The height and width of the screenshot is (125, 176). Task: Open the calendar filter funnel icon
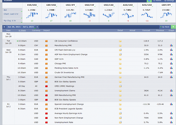click(x=173, y=27)
